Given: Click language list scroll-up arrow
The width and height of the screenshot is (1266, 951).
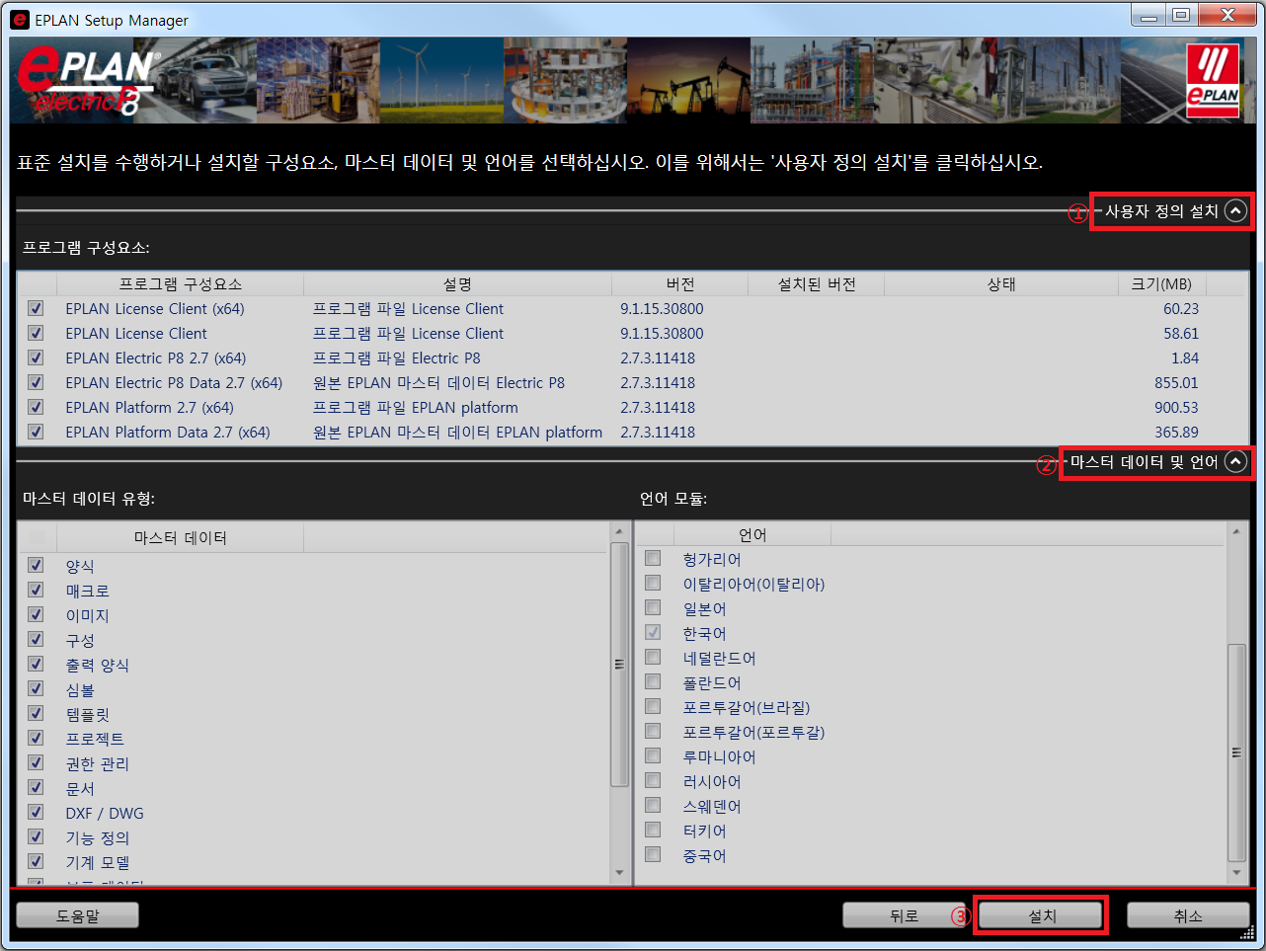Looking at the screenshot, I should point(1236,531).
